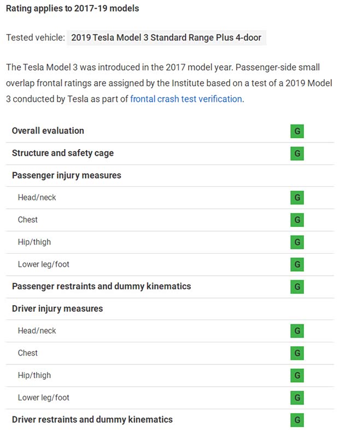Click the driver Lower leg/foot G badge
This screenshot has height=434, width=339.
pyautogui.click(x=297, y=398)
